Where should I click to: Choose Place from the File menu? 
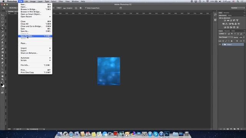pyautogui.click(x=35, y=43)
